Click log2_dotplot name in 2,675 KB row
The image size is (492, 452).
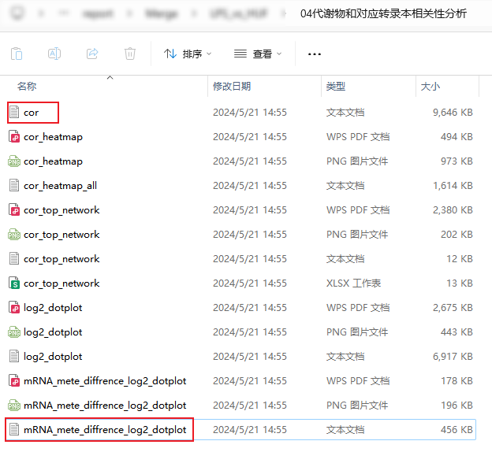[x=53, y=308]
